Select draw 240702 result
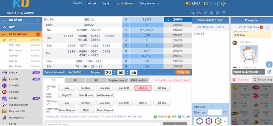This screenshot has height=126, width=273. (177, 30)
